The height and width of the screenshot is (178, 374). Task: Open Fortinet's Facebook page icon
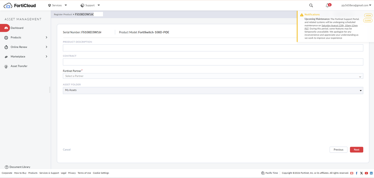click(357, 173)
